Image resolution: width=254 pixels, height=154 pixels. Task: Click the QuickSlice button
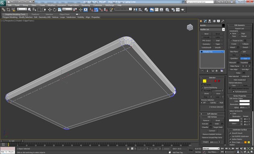click(x=234, y=58)
